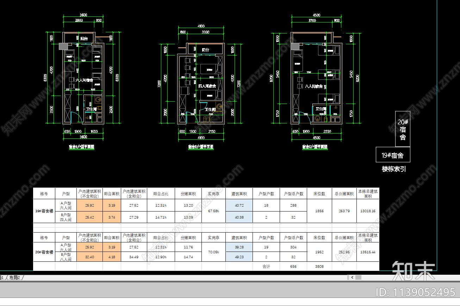Select the 13515.44 total area cell

click(368, 252)
